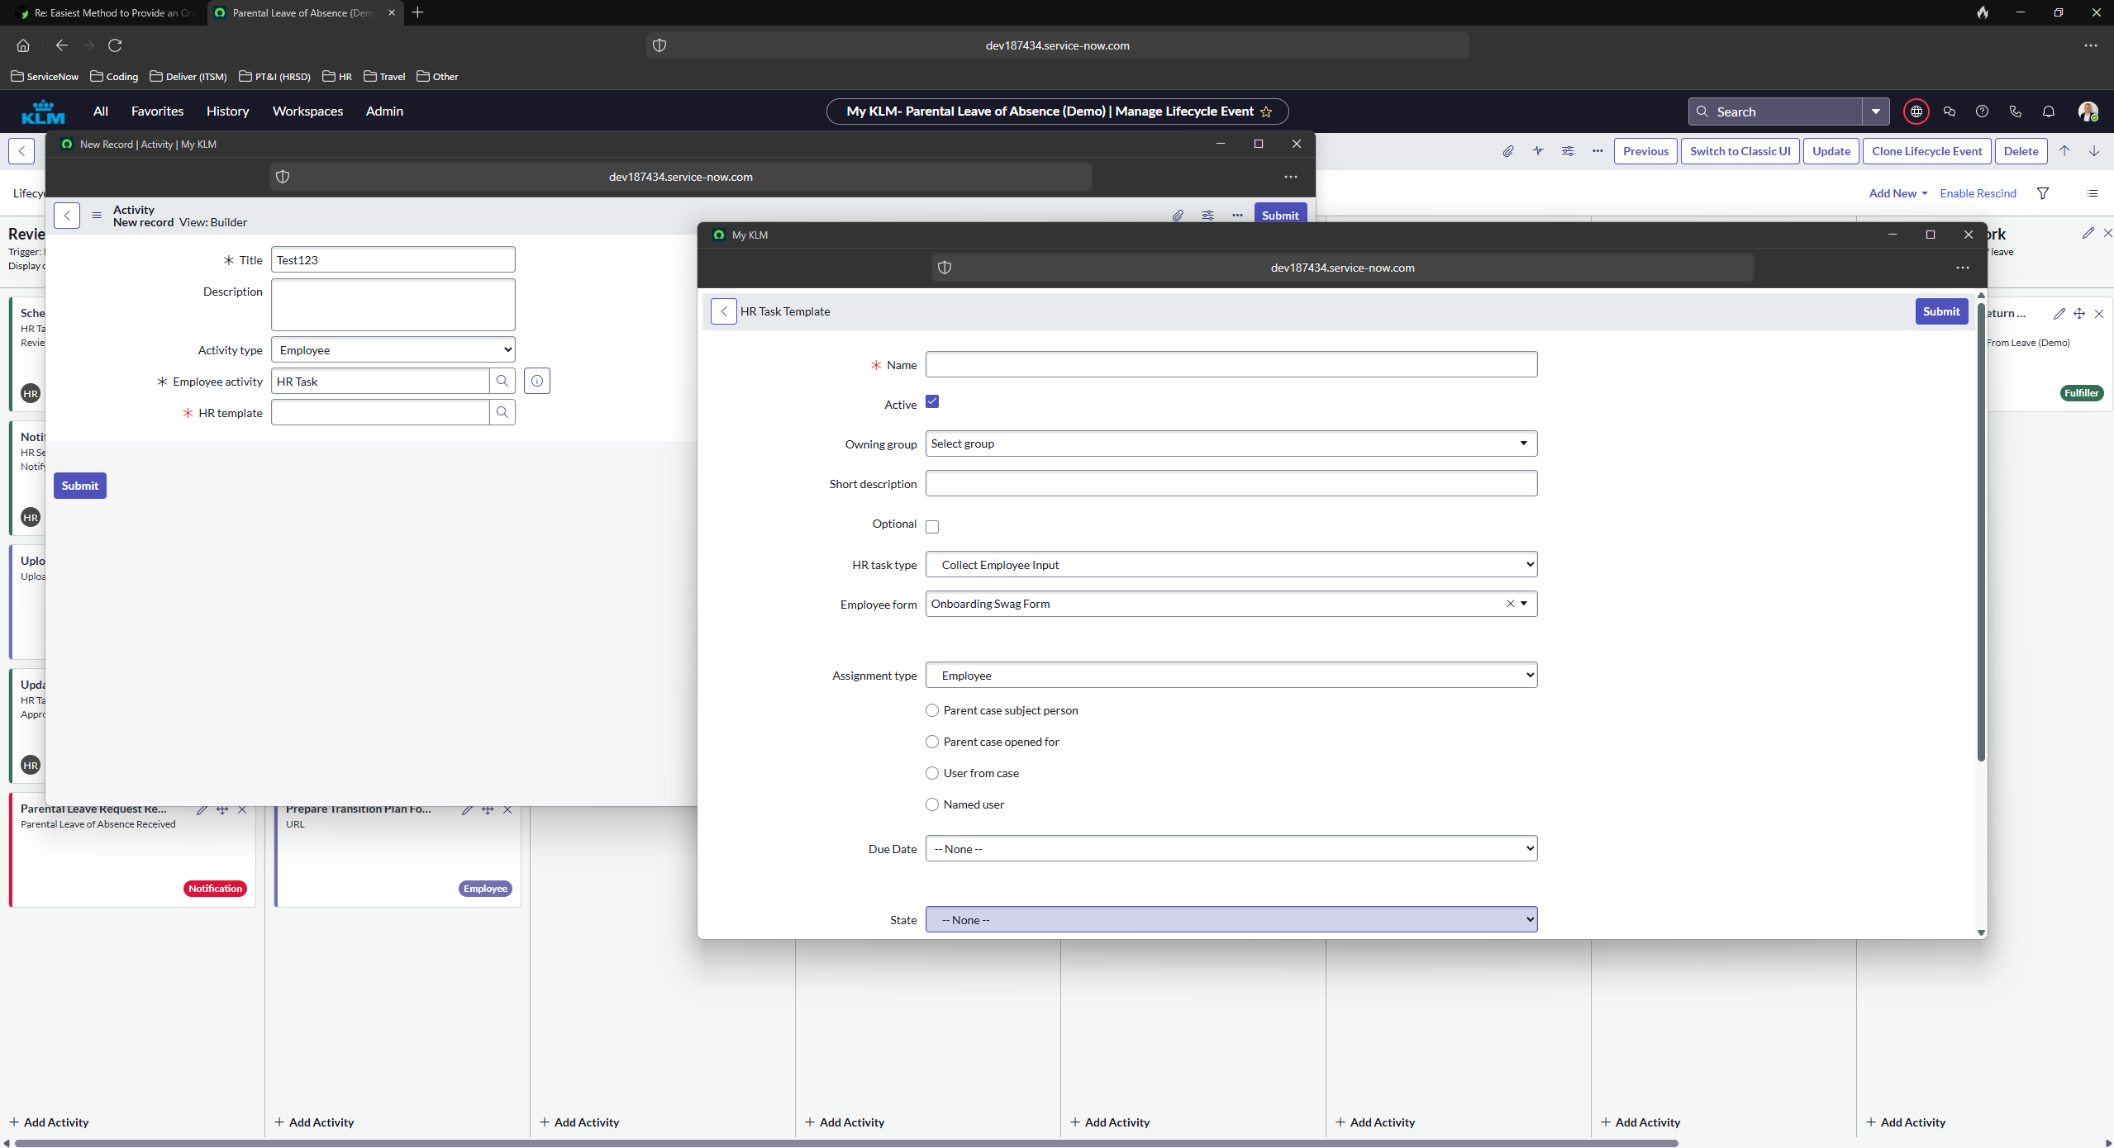
Task: Look up Employee activity with magnifier icon
Action: click(x=502, y=381)
